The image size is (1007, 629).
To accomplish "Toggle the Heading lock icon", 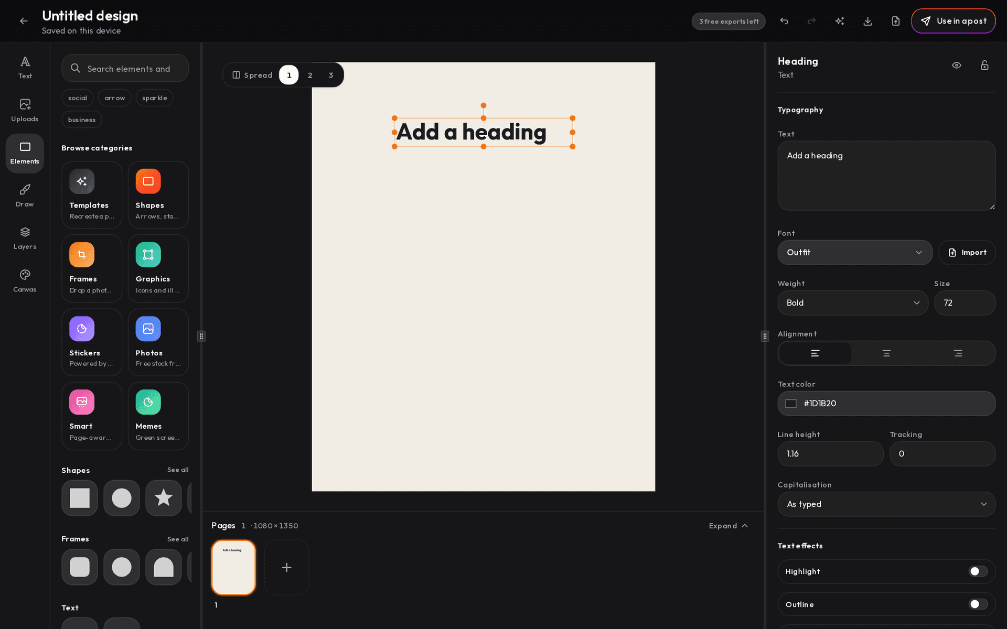I will (984, 66).
